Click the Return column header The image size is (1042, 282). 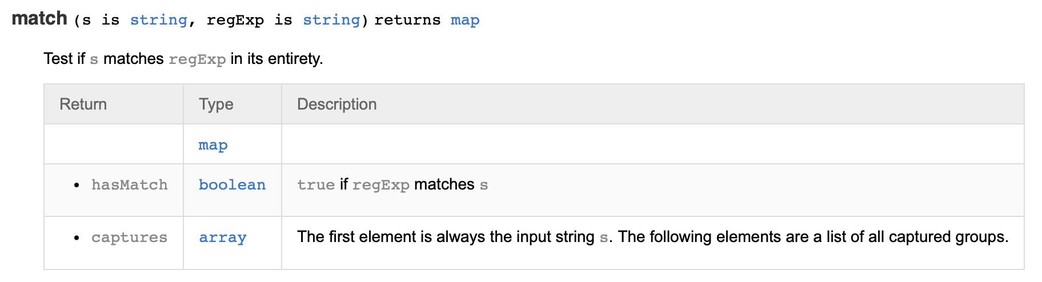point(83,104)
